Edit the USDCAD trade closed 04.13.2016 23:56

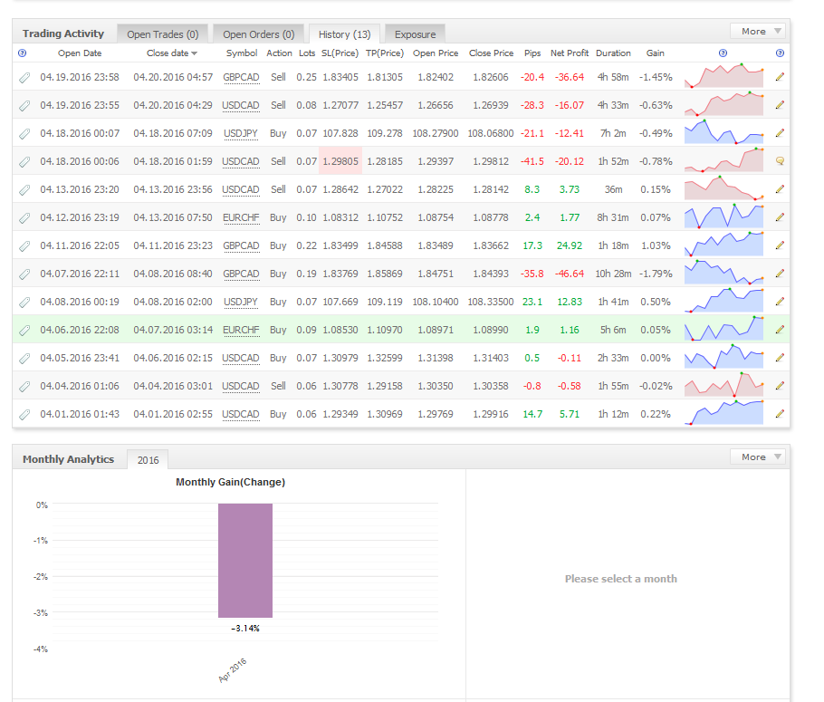[x=780, y=189]
